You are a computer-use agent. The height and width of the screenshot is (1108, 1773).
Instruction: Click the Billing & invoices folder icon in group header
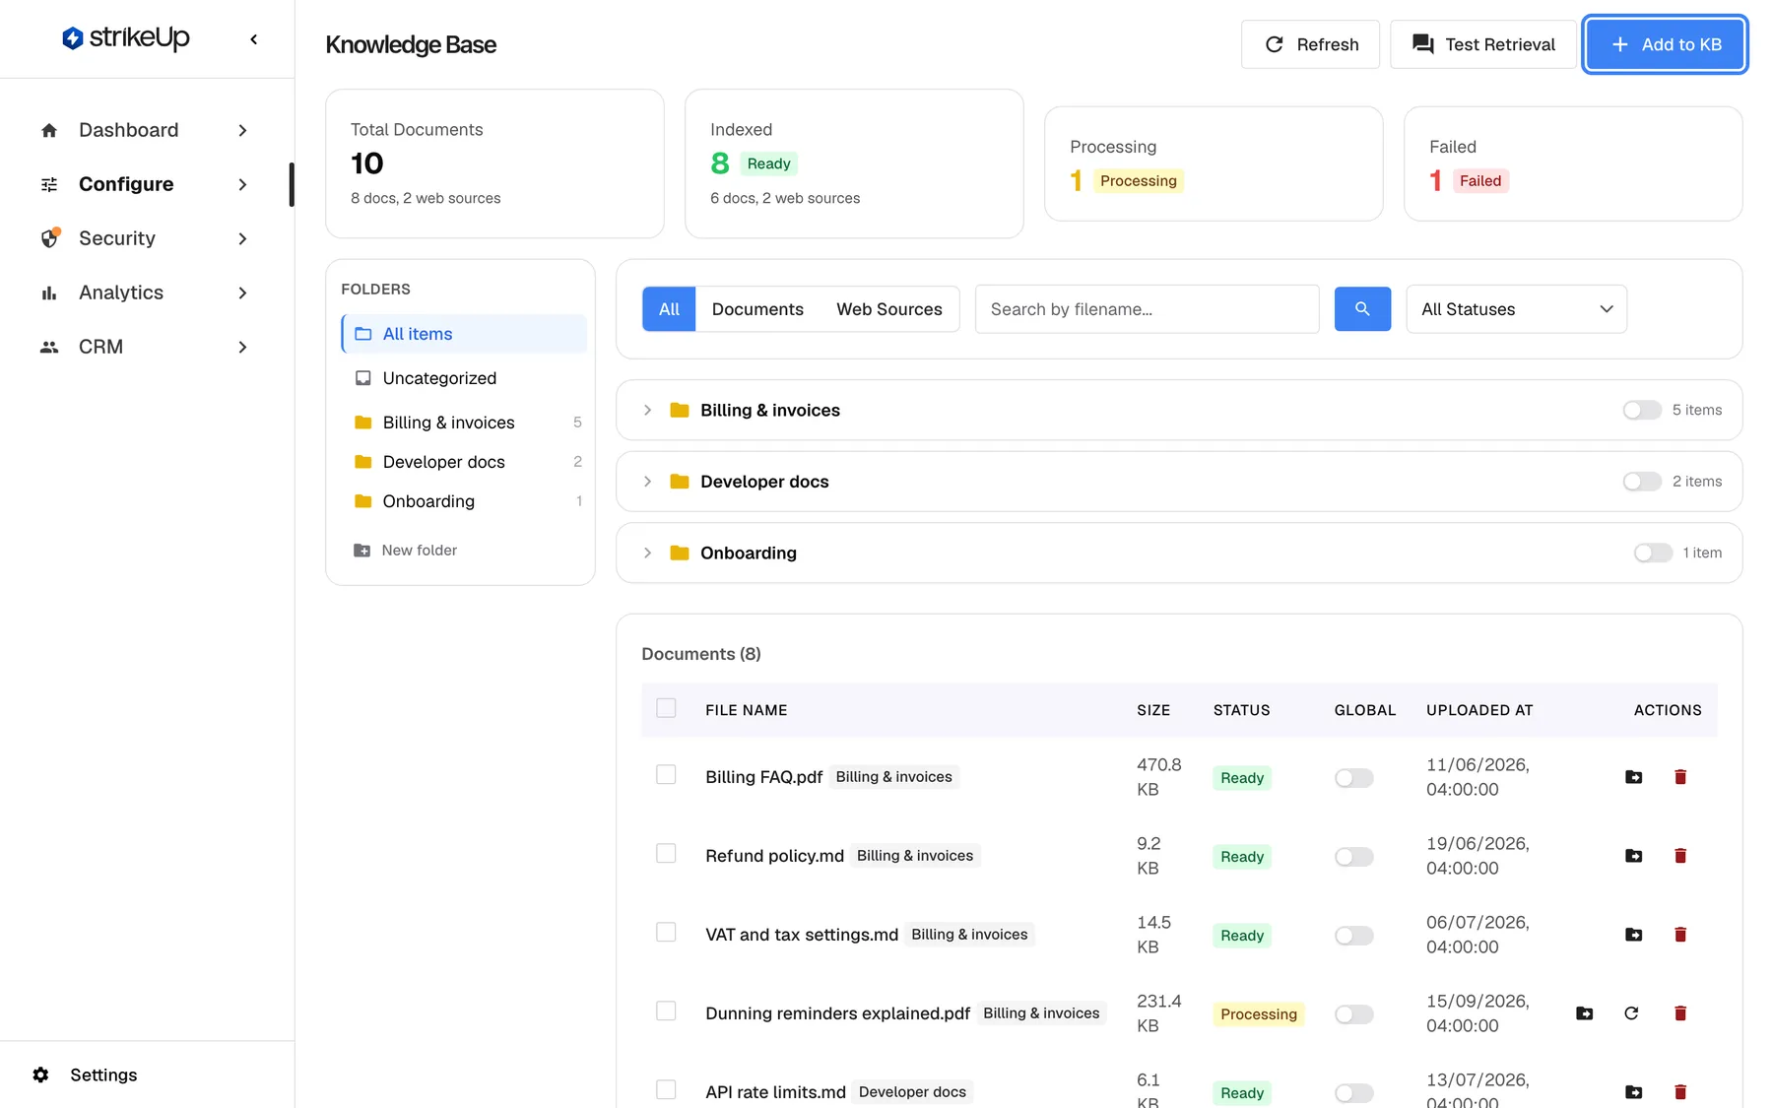point(680,410)
